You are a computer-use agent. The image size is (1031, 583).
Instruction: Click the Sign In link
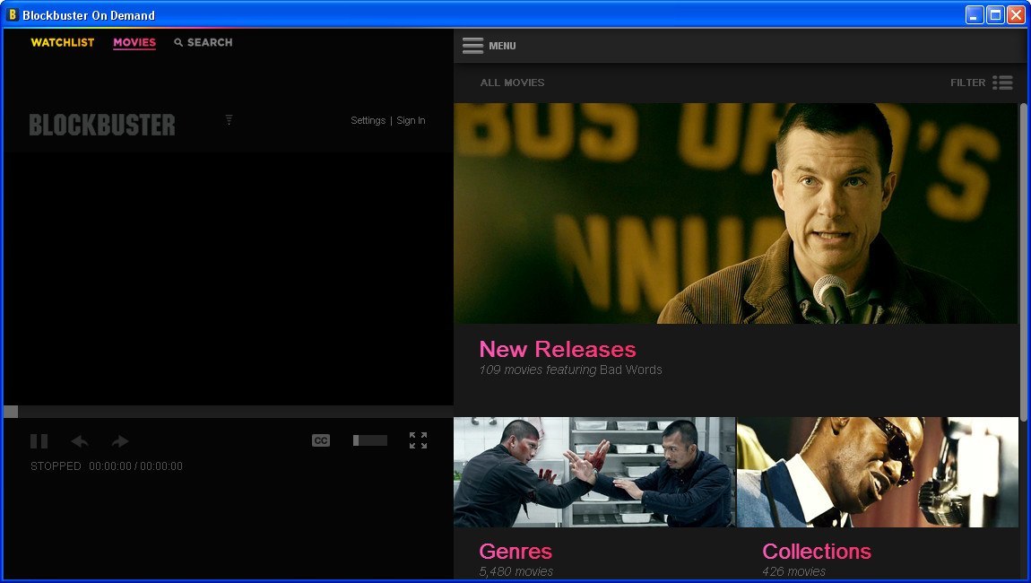point(411,120)
